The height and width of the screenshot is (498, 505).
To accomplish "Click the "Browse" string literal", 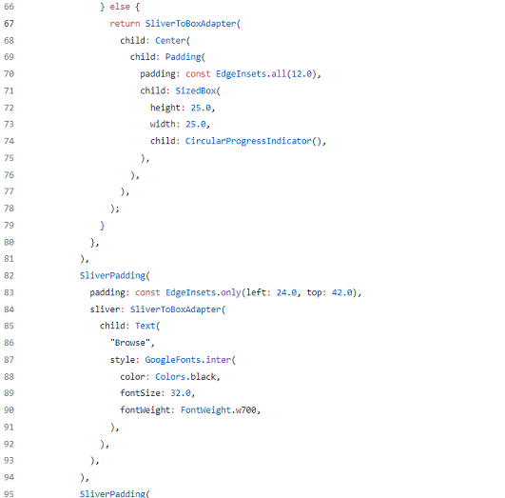I will coord(130,343).
